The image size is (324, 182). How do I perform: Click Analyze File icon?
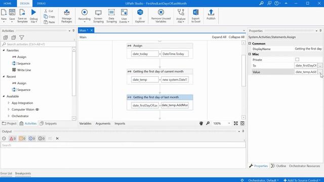(x=181, y=12)
